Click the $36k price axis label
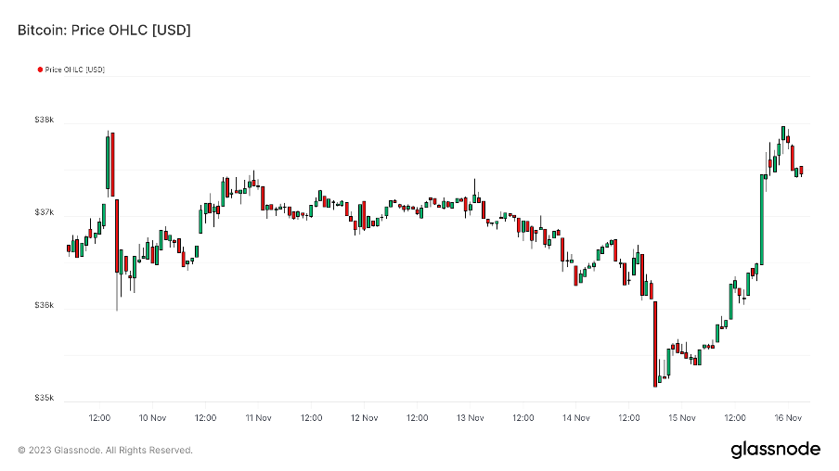This screenshot has width=839, height=471. [x=45, y=306]
